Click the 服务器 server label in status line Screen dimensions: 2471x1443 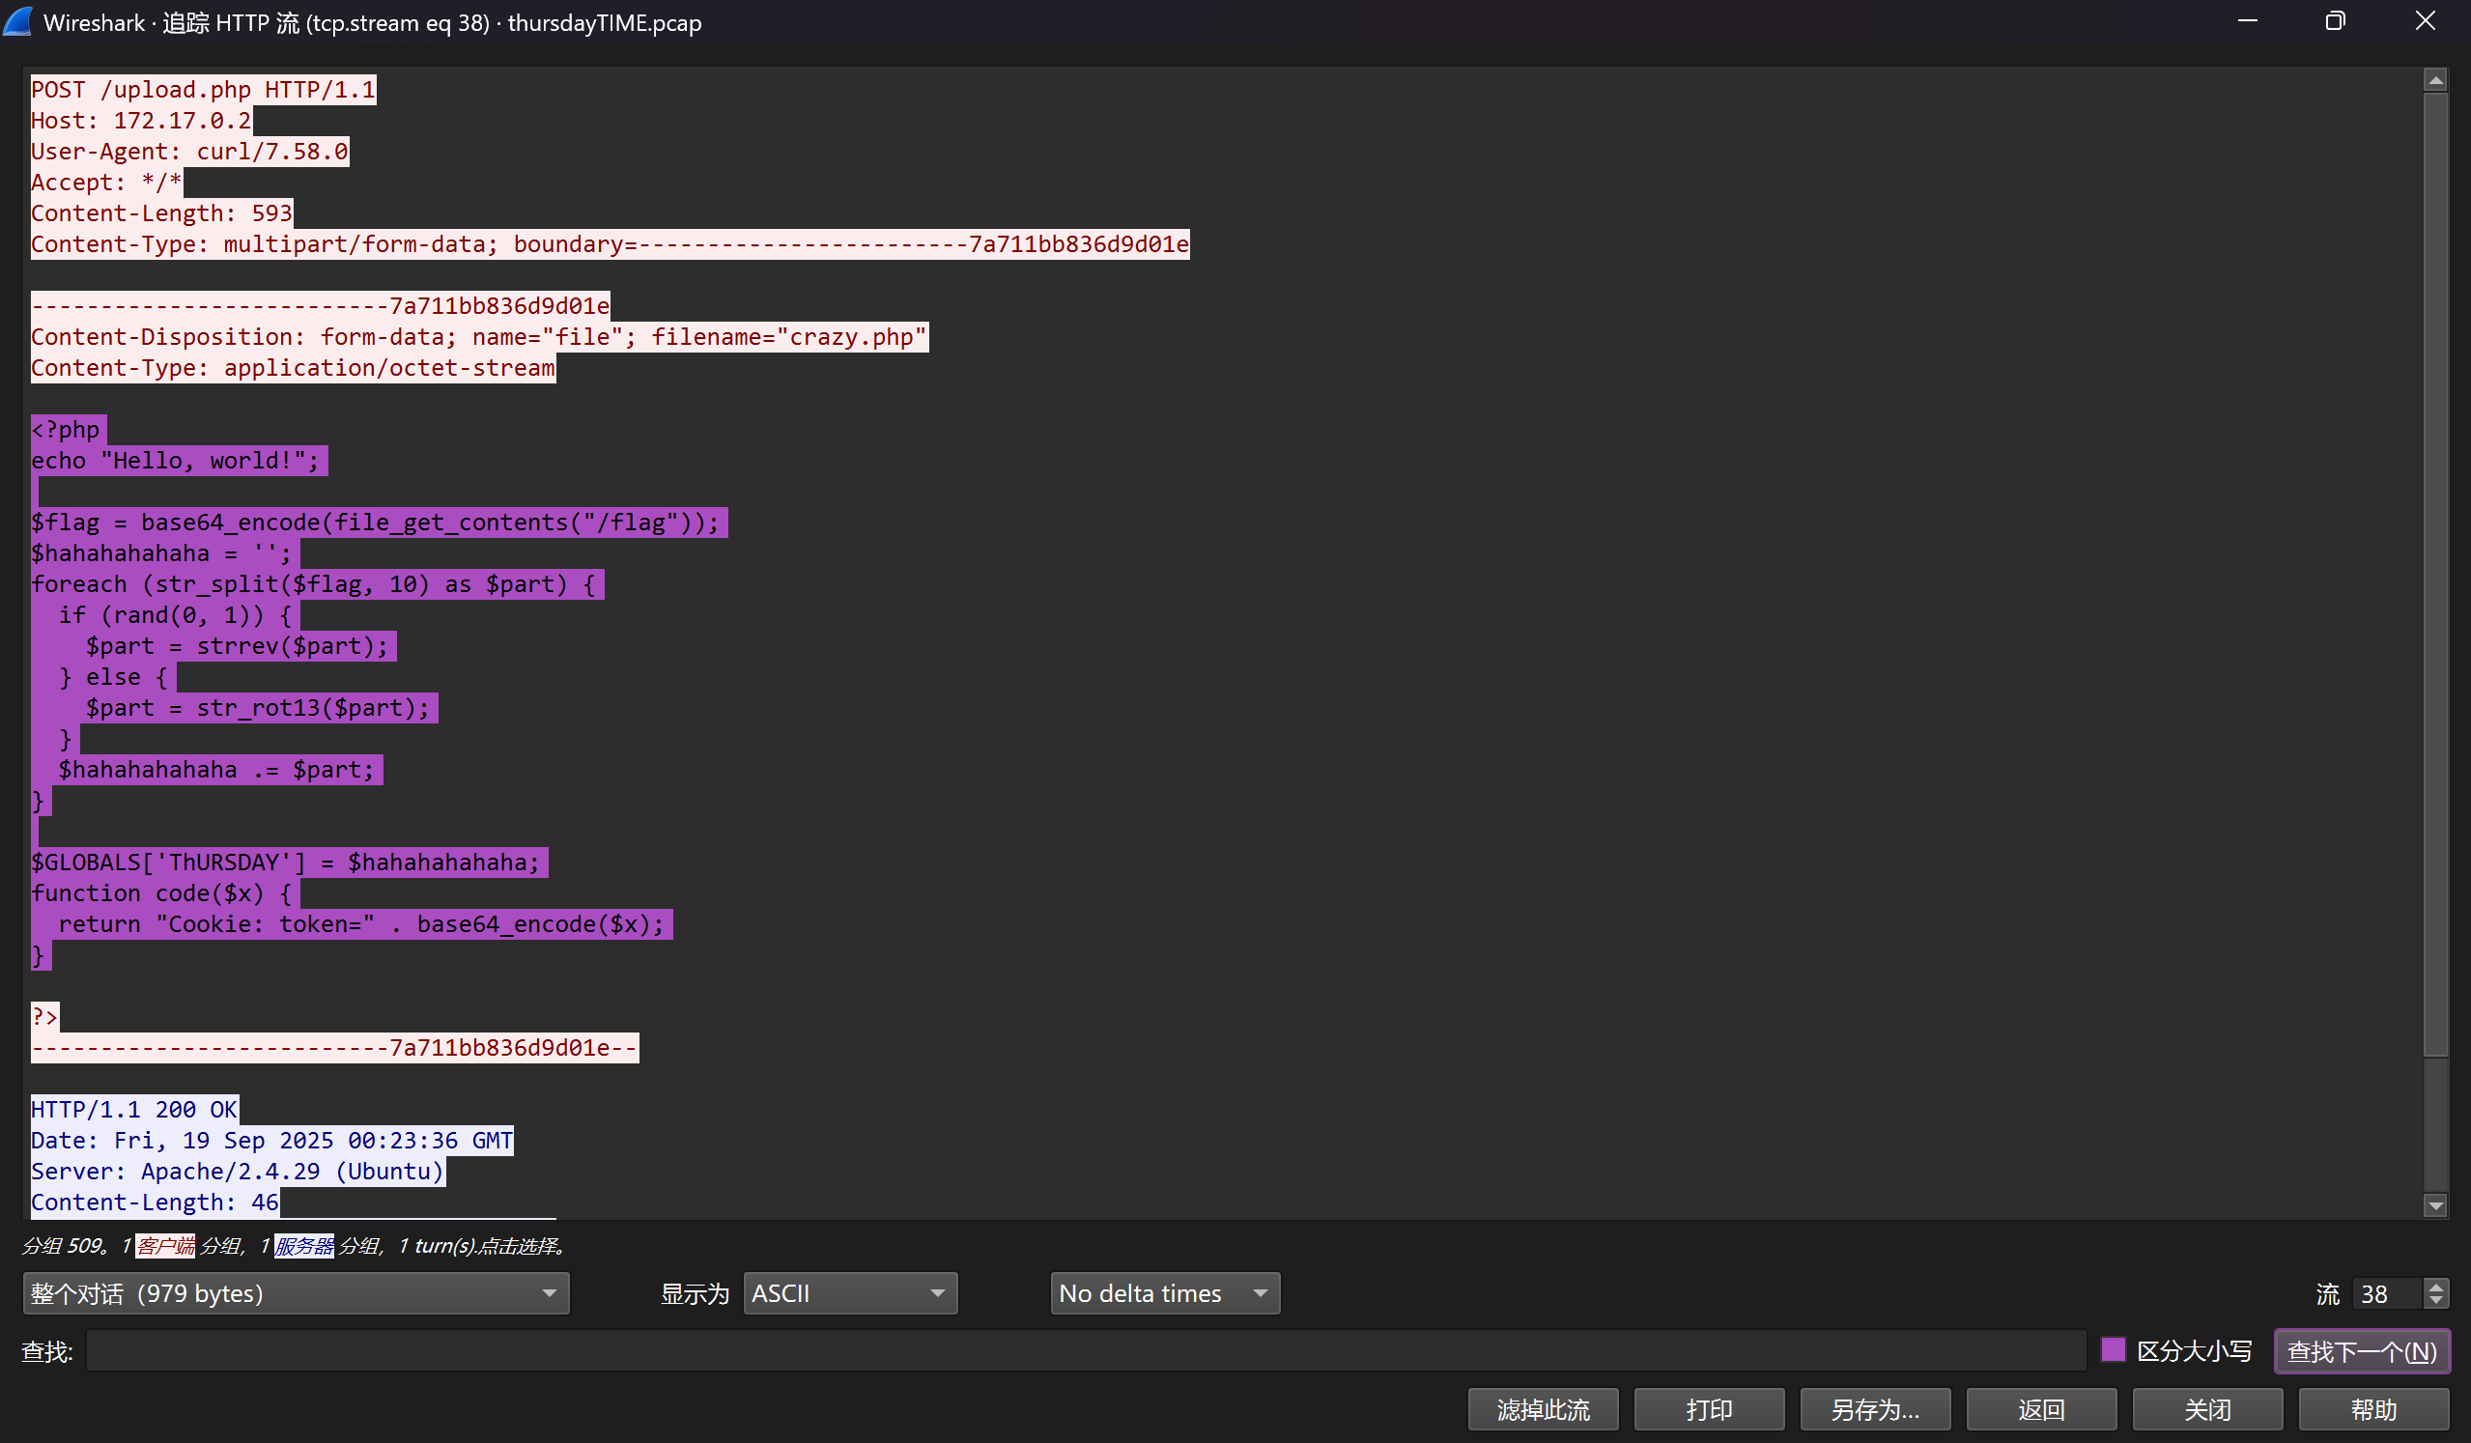(x=304, y=1246)
